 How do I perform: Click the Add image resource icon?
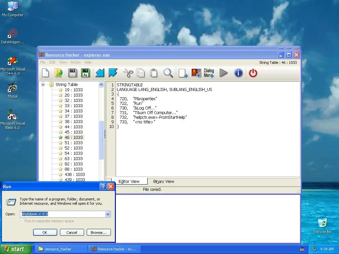[x=196, y=73]
